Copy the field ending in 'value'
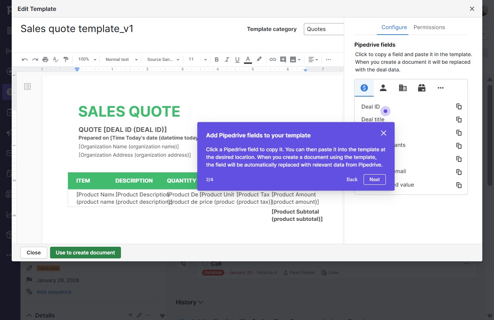The height and width of the screenshot is (320, 494). pos(459,185)
